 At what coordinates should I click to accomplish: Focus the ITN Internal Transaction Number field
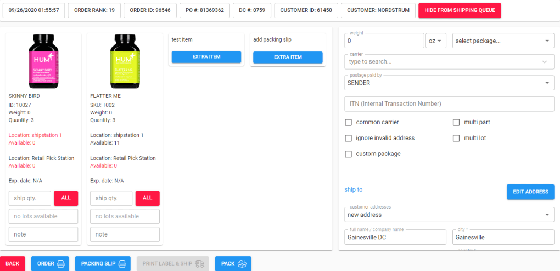[x=449, y=103]
